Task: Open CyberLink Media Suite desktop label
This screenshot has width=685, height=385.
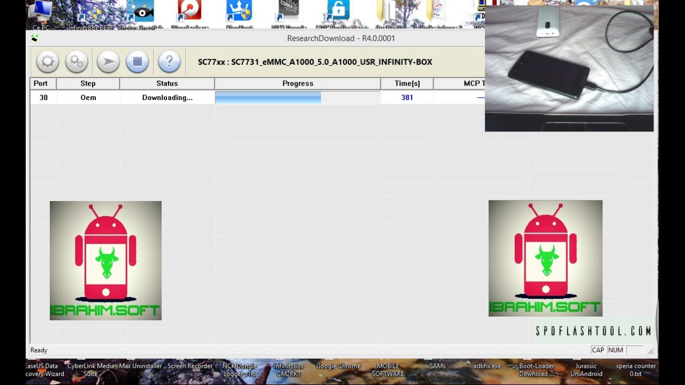Action: pyautogui.click(x=90, y=370)
